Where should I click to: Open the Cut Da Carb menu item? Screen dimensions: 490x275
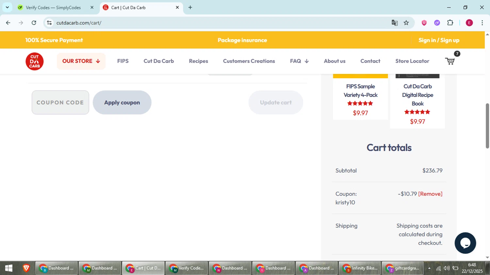point(159,61)
